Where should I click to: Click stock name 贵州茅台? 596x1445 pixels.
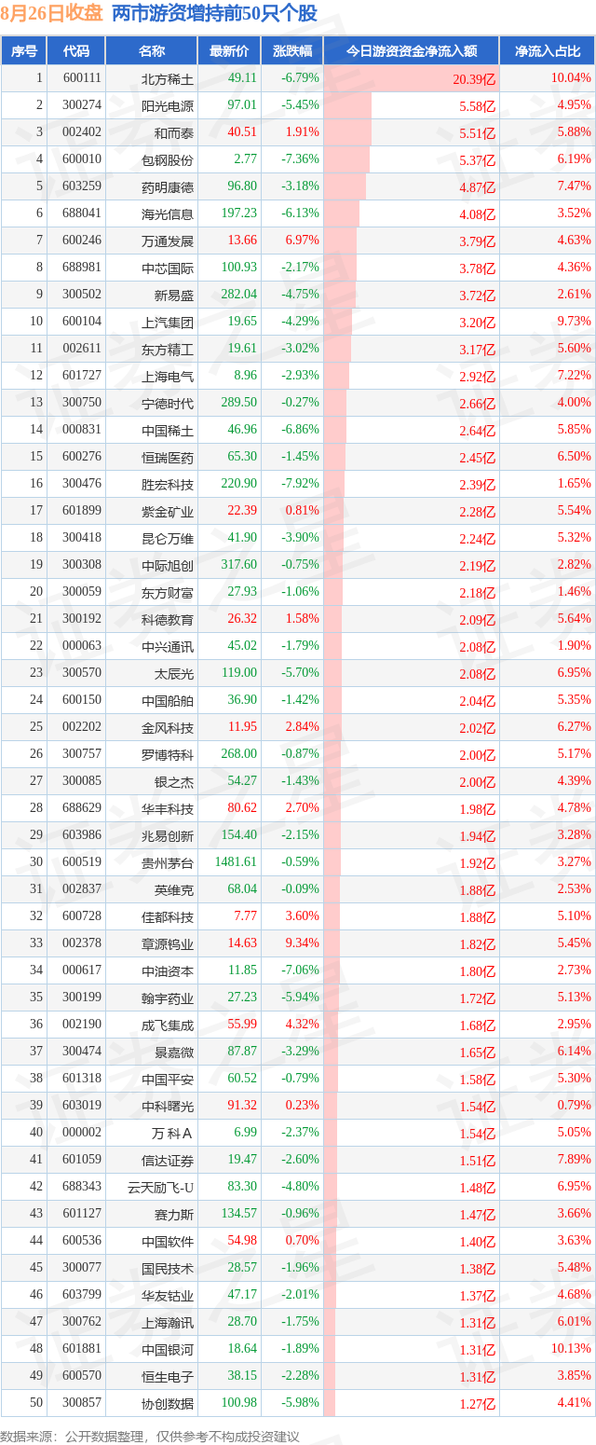pyautogui.click(x=168, y=863)
